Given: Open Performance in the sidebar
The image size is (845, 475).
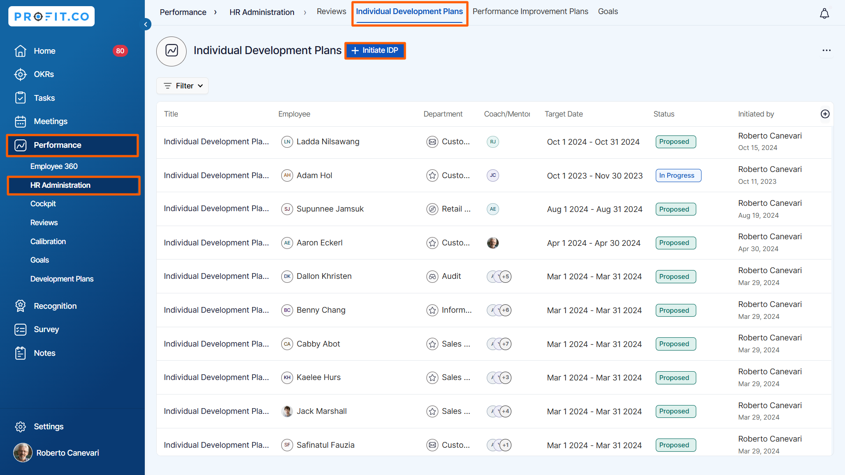Looking at the screenshot, I should pyautogui.click(x=73, y=145).
